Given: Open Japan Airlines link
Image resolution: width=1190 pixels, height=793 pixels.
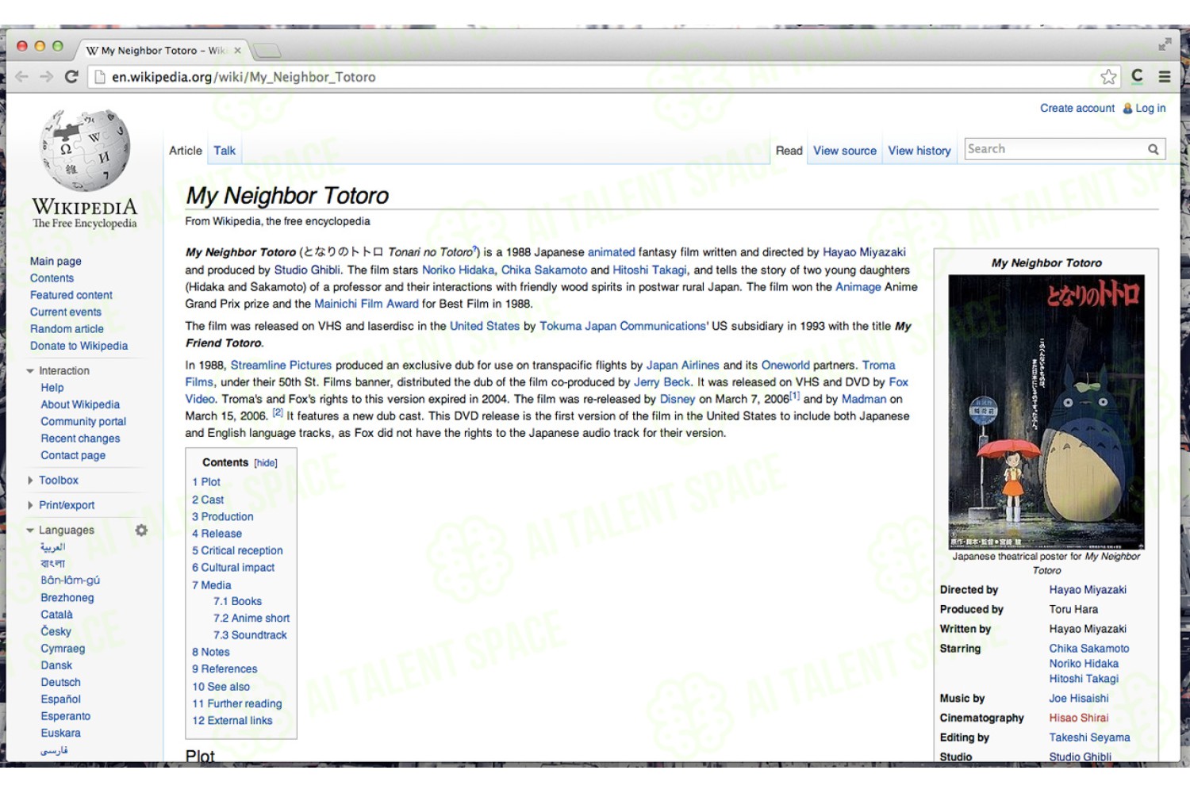Looking at the screenshot, I should tap(682, 366).
